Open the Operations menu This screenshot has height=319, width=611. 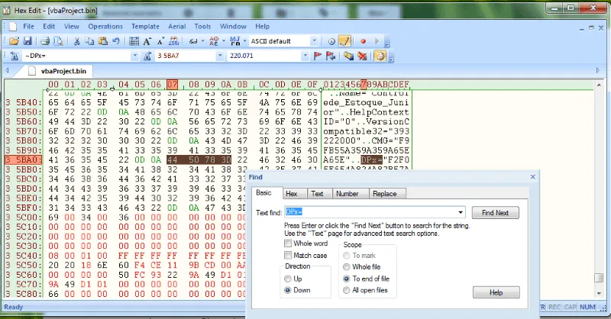point(105,27)
